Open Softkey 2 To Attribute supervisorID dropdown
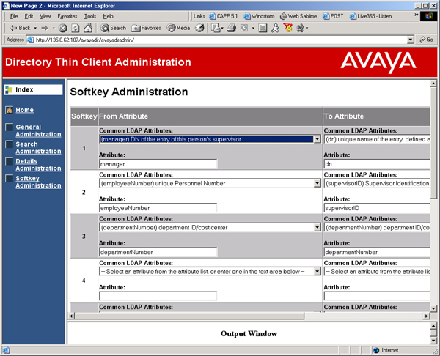Viewport: 440px width, 356px height. tap(377, 183)
